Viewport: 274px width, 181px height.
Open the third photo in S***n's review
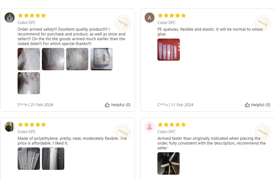coord(77,59)
